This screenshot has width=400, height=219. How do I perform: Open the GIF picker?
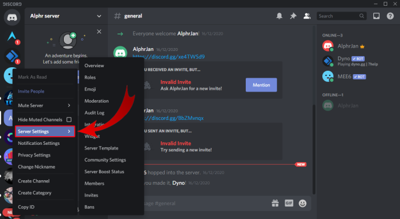click(x=289, y=203)
